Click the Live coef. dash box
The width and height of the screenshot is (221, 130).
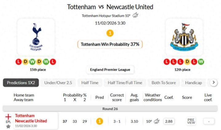pyautogui.click(x=209, y=121)
